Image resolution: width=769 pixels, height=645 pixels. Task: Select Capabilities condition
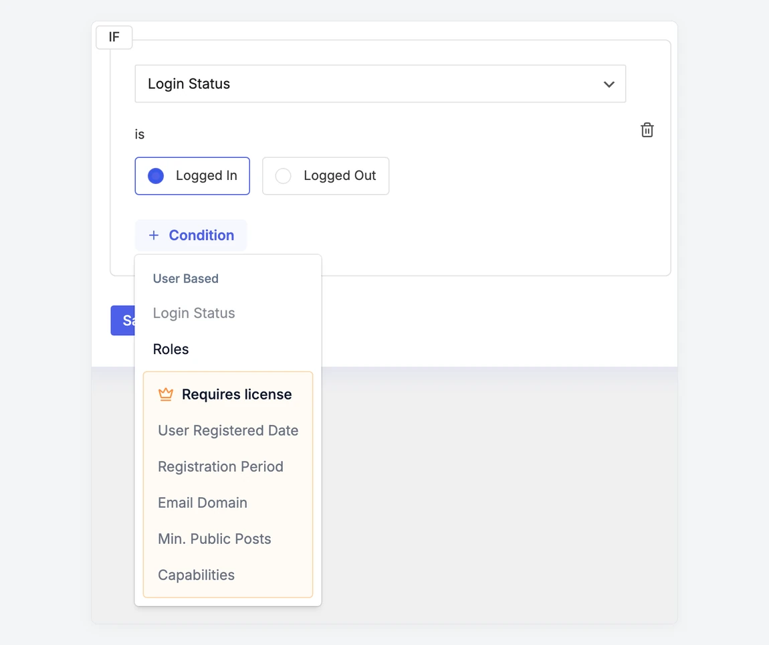(x=196, y=575)
